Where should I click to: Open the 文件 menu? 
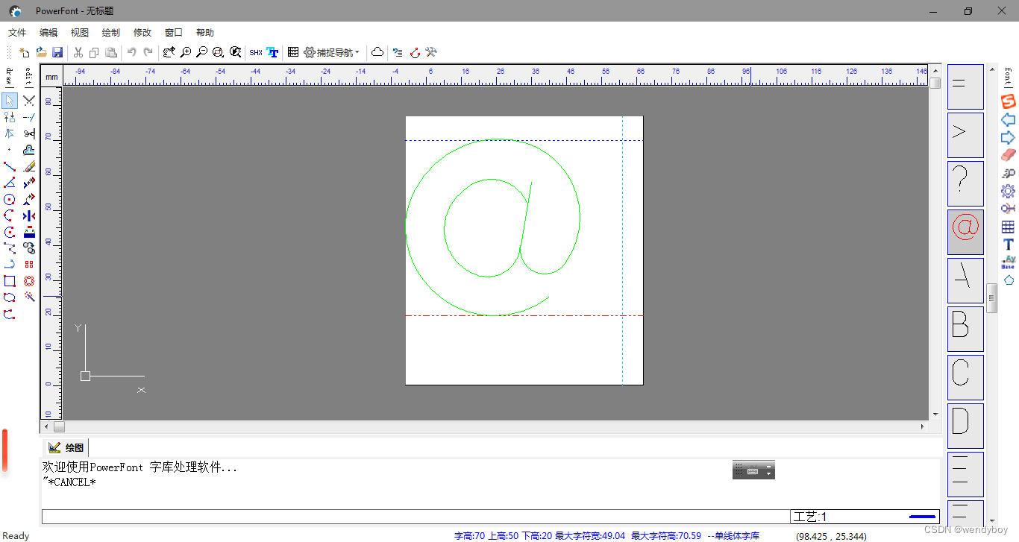pyautogui.click(x=17, y=33)
